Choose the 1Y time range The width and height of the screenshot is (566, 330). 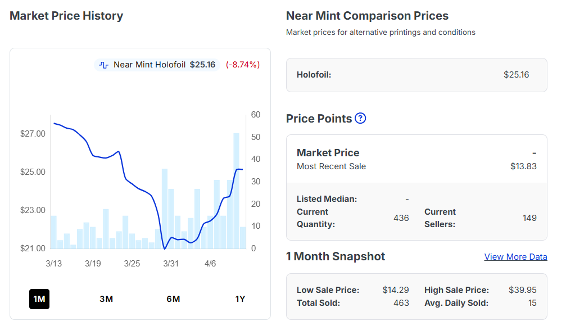[240, 299]
